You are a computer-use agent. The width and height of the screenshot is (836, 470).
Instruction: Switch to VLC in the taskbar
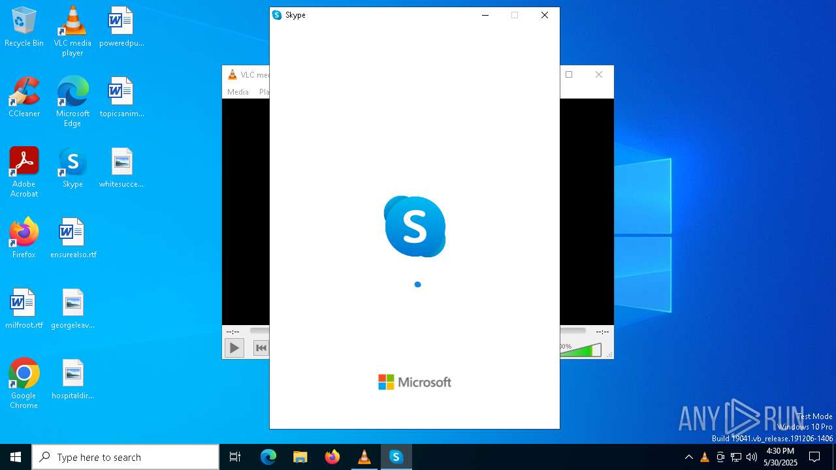click(x=364, y=457)
